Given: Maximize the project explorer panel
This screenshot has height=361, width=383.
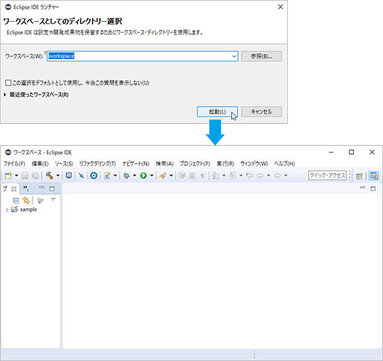Looking at the screenshot, I should pos(52,188).
